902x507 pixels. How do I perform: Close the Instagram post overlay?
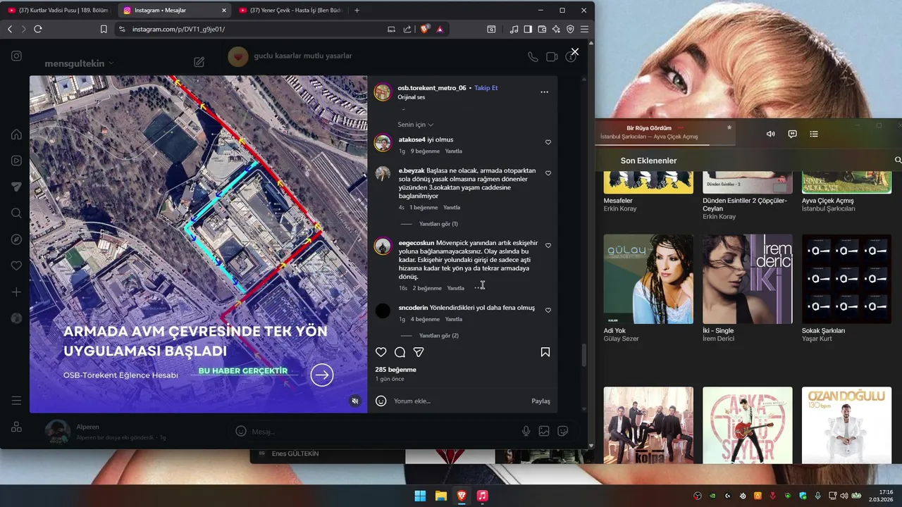(574, 51)
